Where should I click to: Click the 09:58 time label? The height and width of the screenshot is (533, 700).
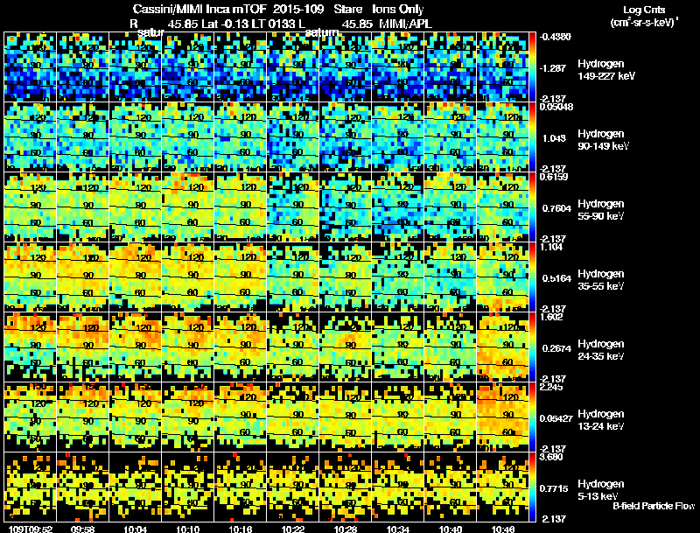(83, 529)
